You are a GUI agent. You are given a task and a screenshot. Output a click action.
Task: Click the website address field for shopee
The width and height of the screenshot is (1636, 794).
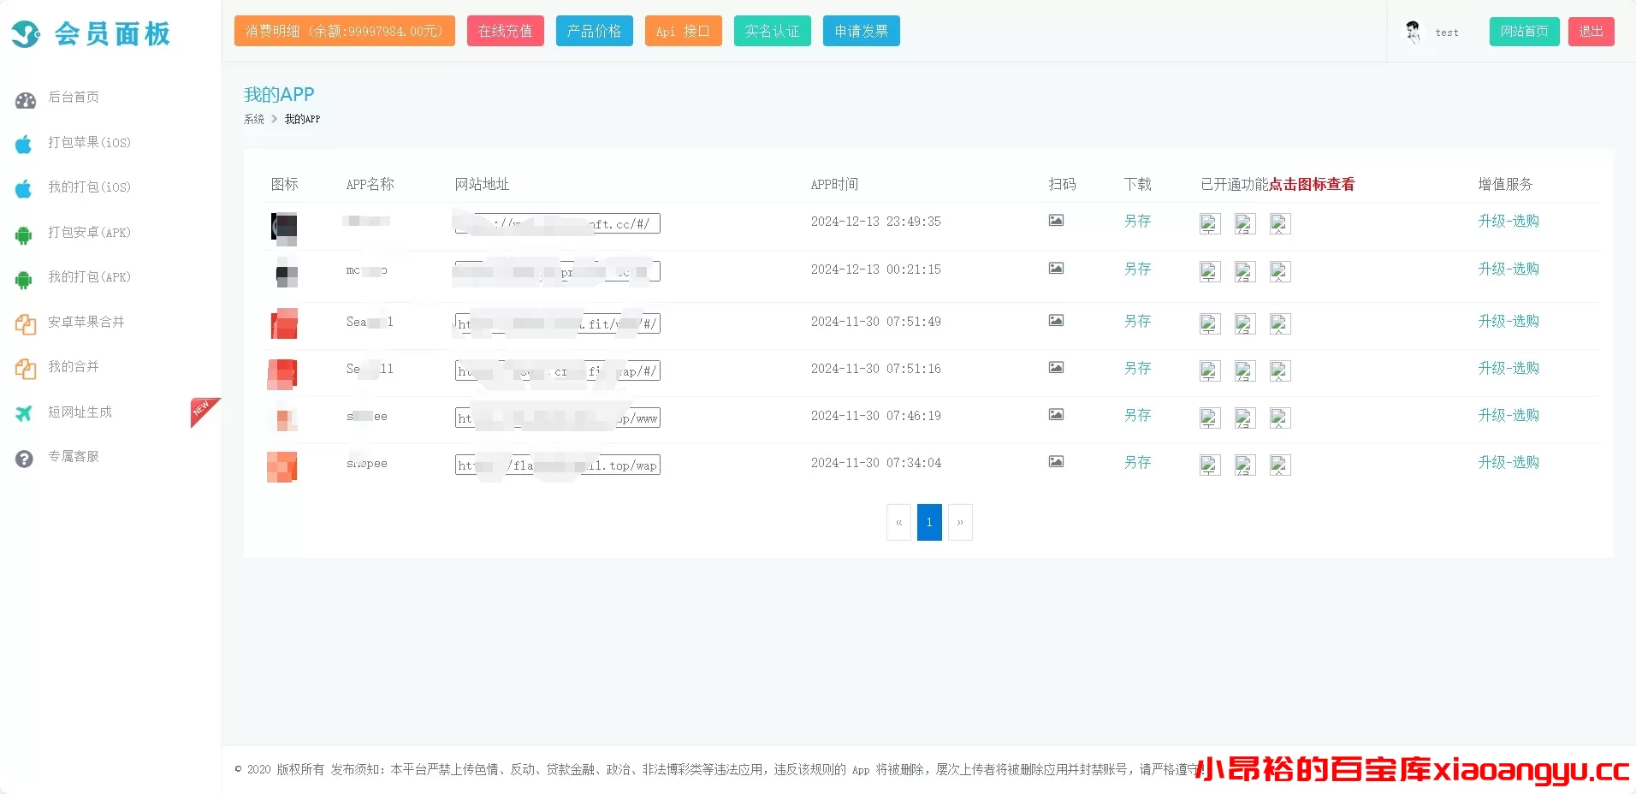(556, 465)
